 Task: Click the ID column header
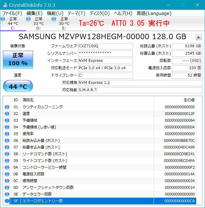(x=16, y=100)
